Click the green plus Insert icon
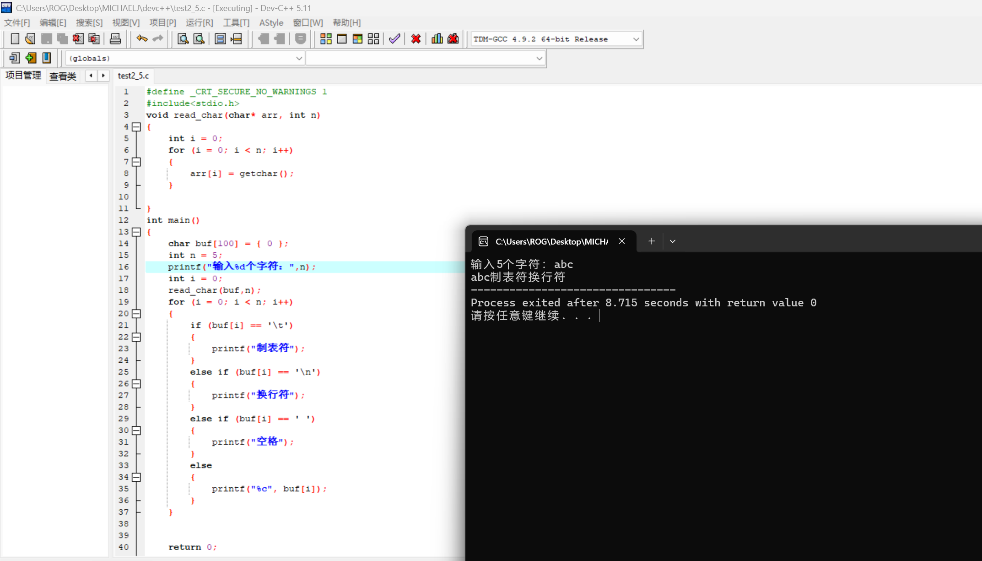This screenshot has height=561, width=982. click(31, 58)
